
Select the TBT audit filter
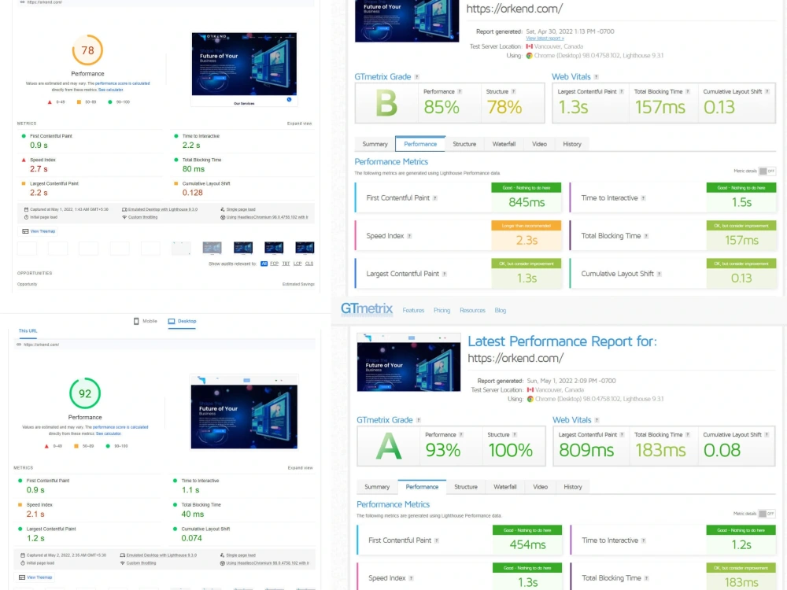pyautogui.click(x=286, y=264)
